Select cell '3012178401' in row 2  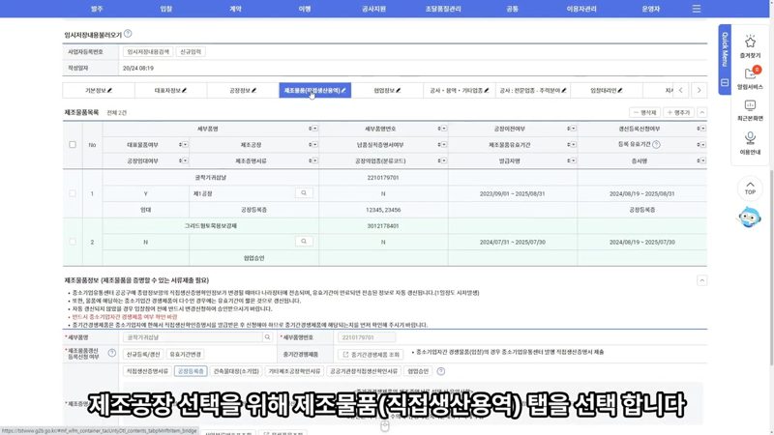point(383,226)
